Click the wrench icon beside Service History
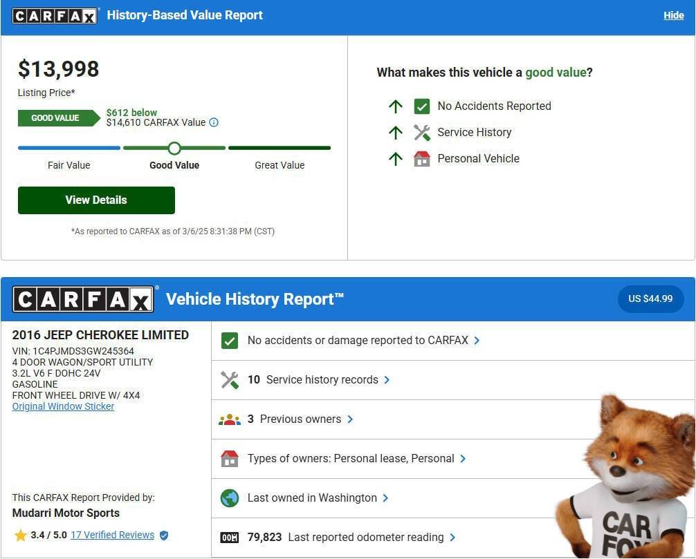This screenshot has height=559, width=696. (422, 133)
